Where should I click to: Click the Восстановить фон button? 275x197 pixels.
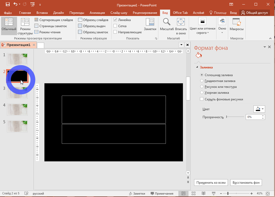click(x=246, y=183)
